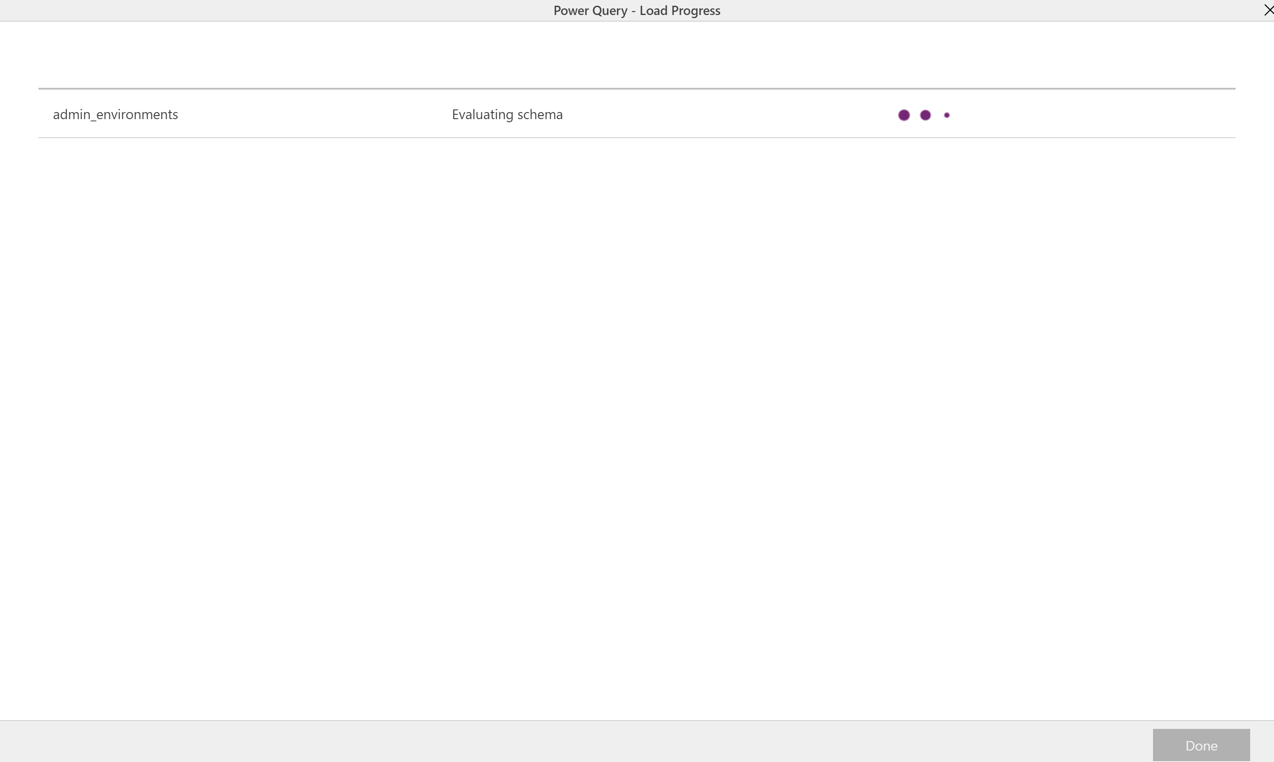Viewport: 1274px width, 762px height.
Task: Click the first purple progress dot
Action: coord(904,114)
